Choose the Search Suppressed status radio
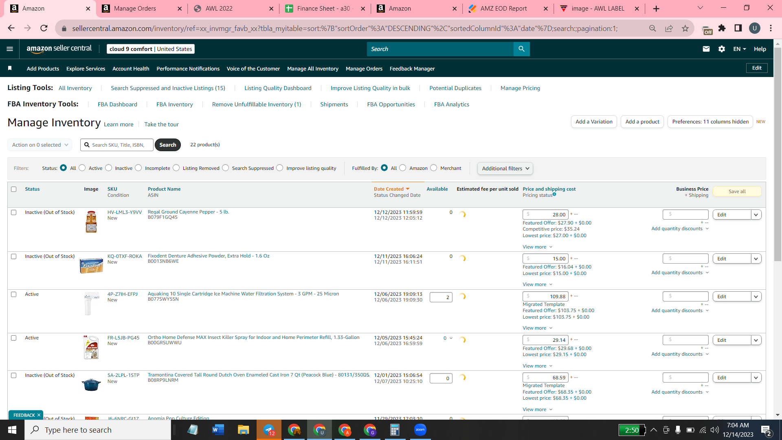The height and width of the screenshot is (440, 782). [x=226, y=168]
